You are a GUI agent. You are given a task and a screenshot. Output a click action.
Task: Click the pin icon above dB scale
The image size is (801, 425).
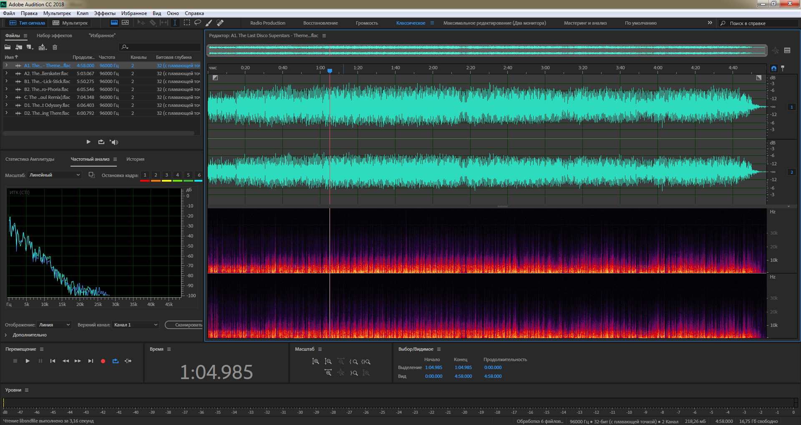point(783,68)
